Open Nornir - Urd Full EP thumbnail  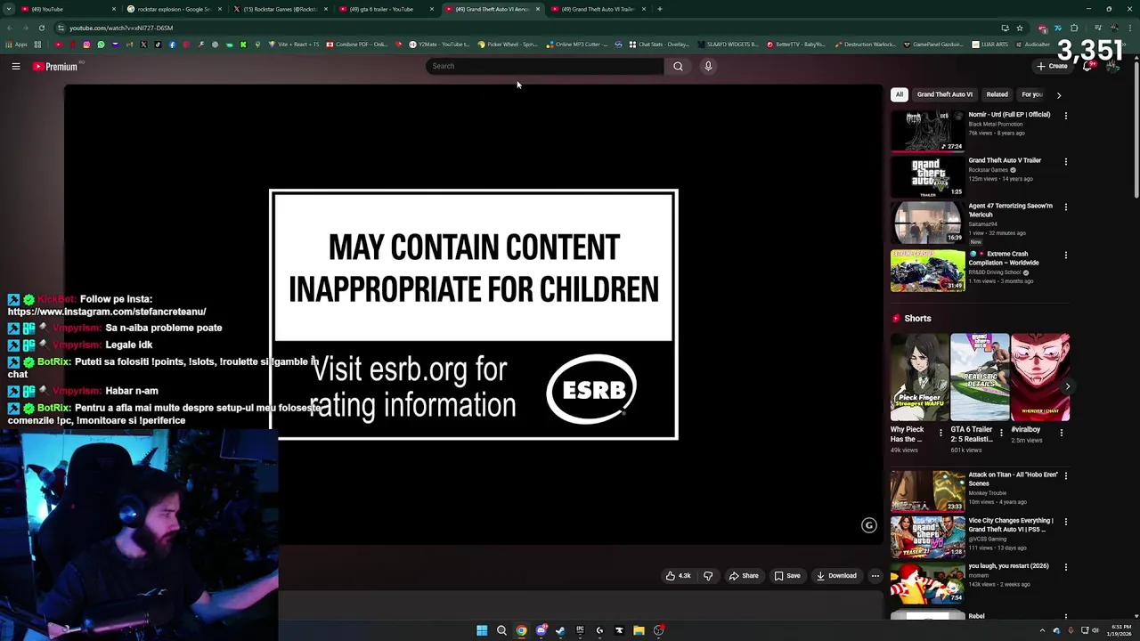click(x=927, y=130)
